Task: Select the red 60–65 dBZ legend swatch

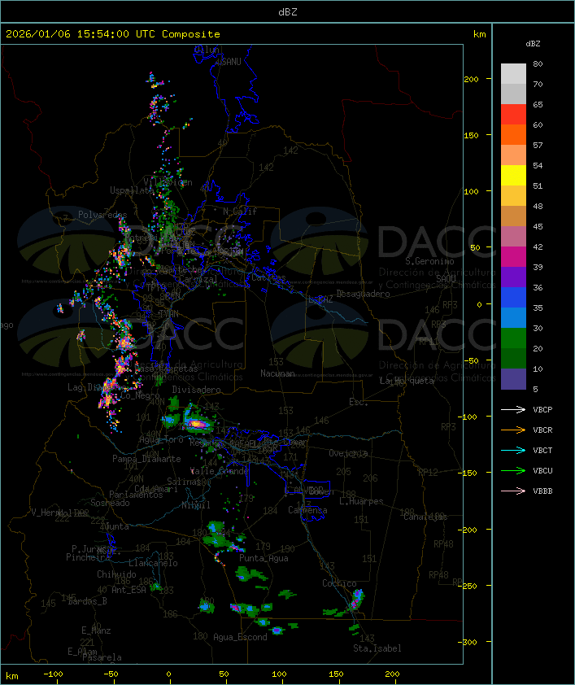Action: click(x=513, y=115)
